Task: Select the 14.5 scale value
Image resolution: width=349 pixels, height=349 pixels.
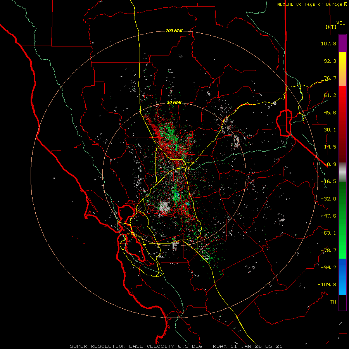Action: [x=330, y=147]
